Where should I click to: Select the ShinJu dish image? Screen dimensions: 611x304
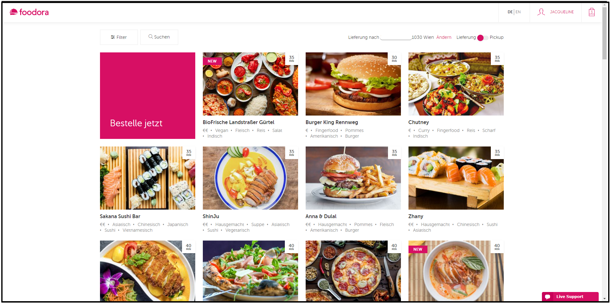250,178
